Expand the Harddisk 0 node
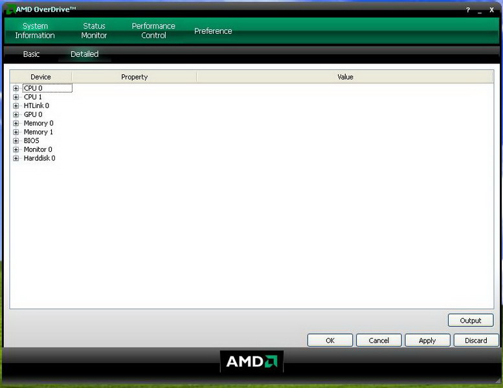This screenshot has width=503, height=388. pyautogui.click(x=16, y=158)
